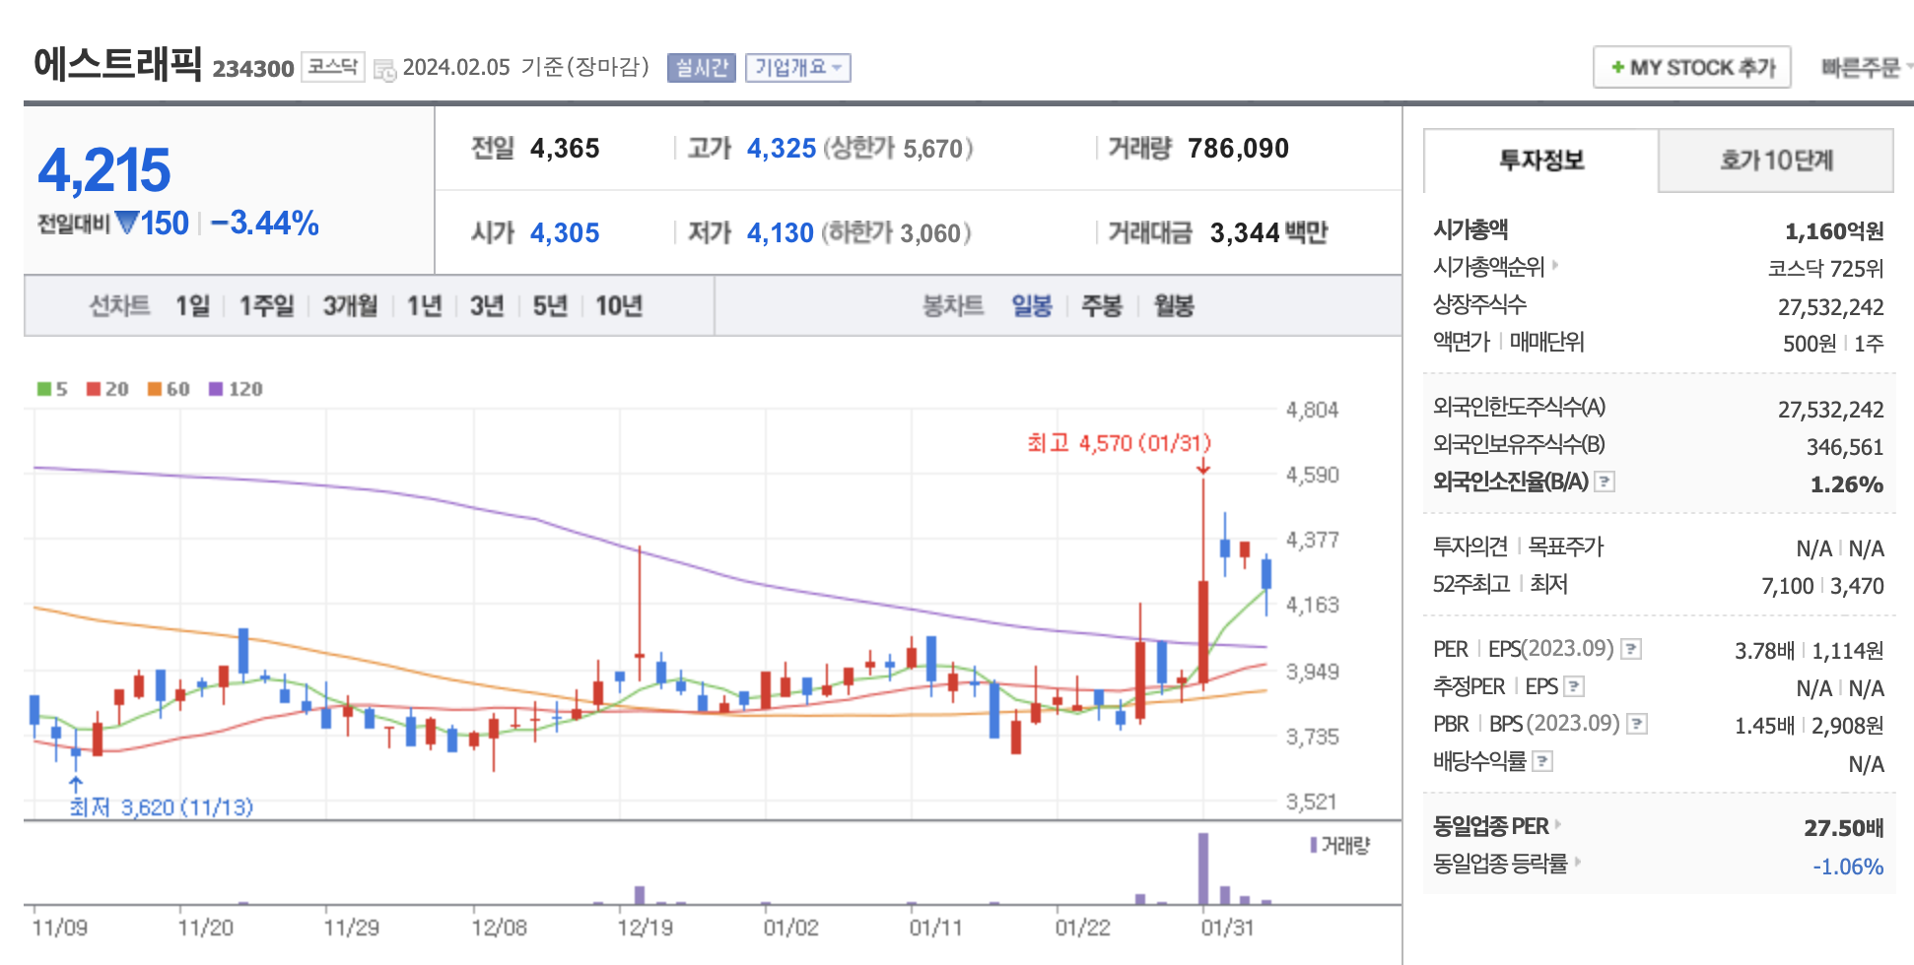Click the 시가 value 4,305
The height and width of the screenshot is (965, 1914).
point(565,233)
